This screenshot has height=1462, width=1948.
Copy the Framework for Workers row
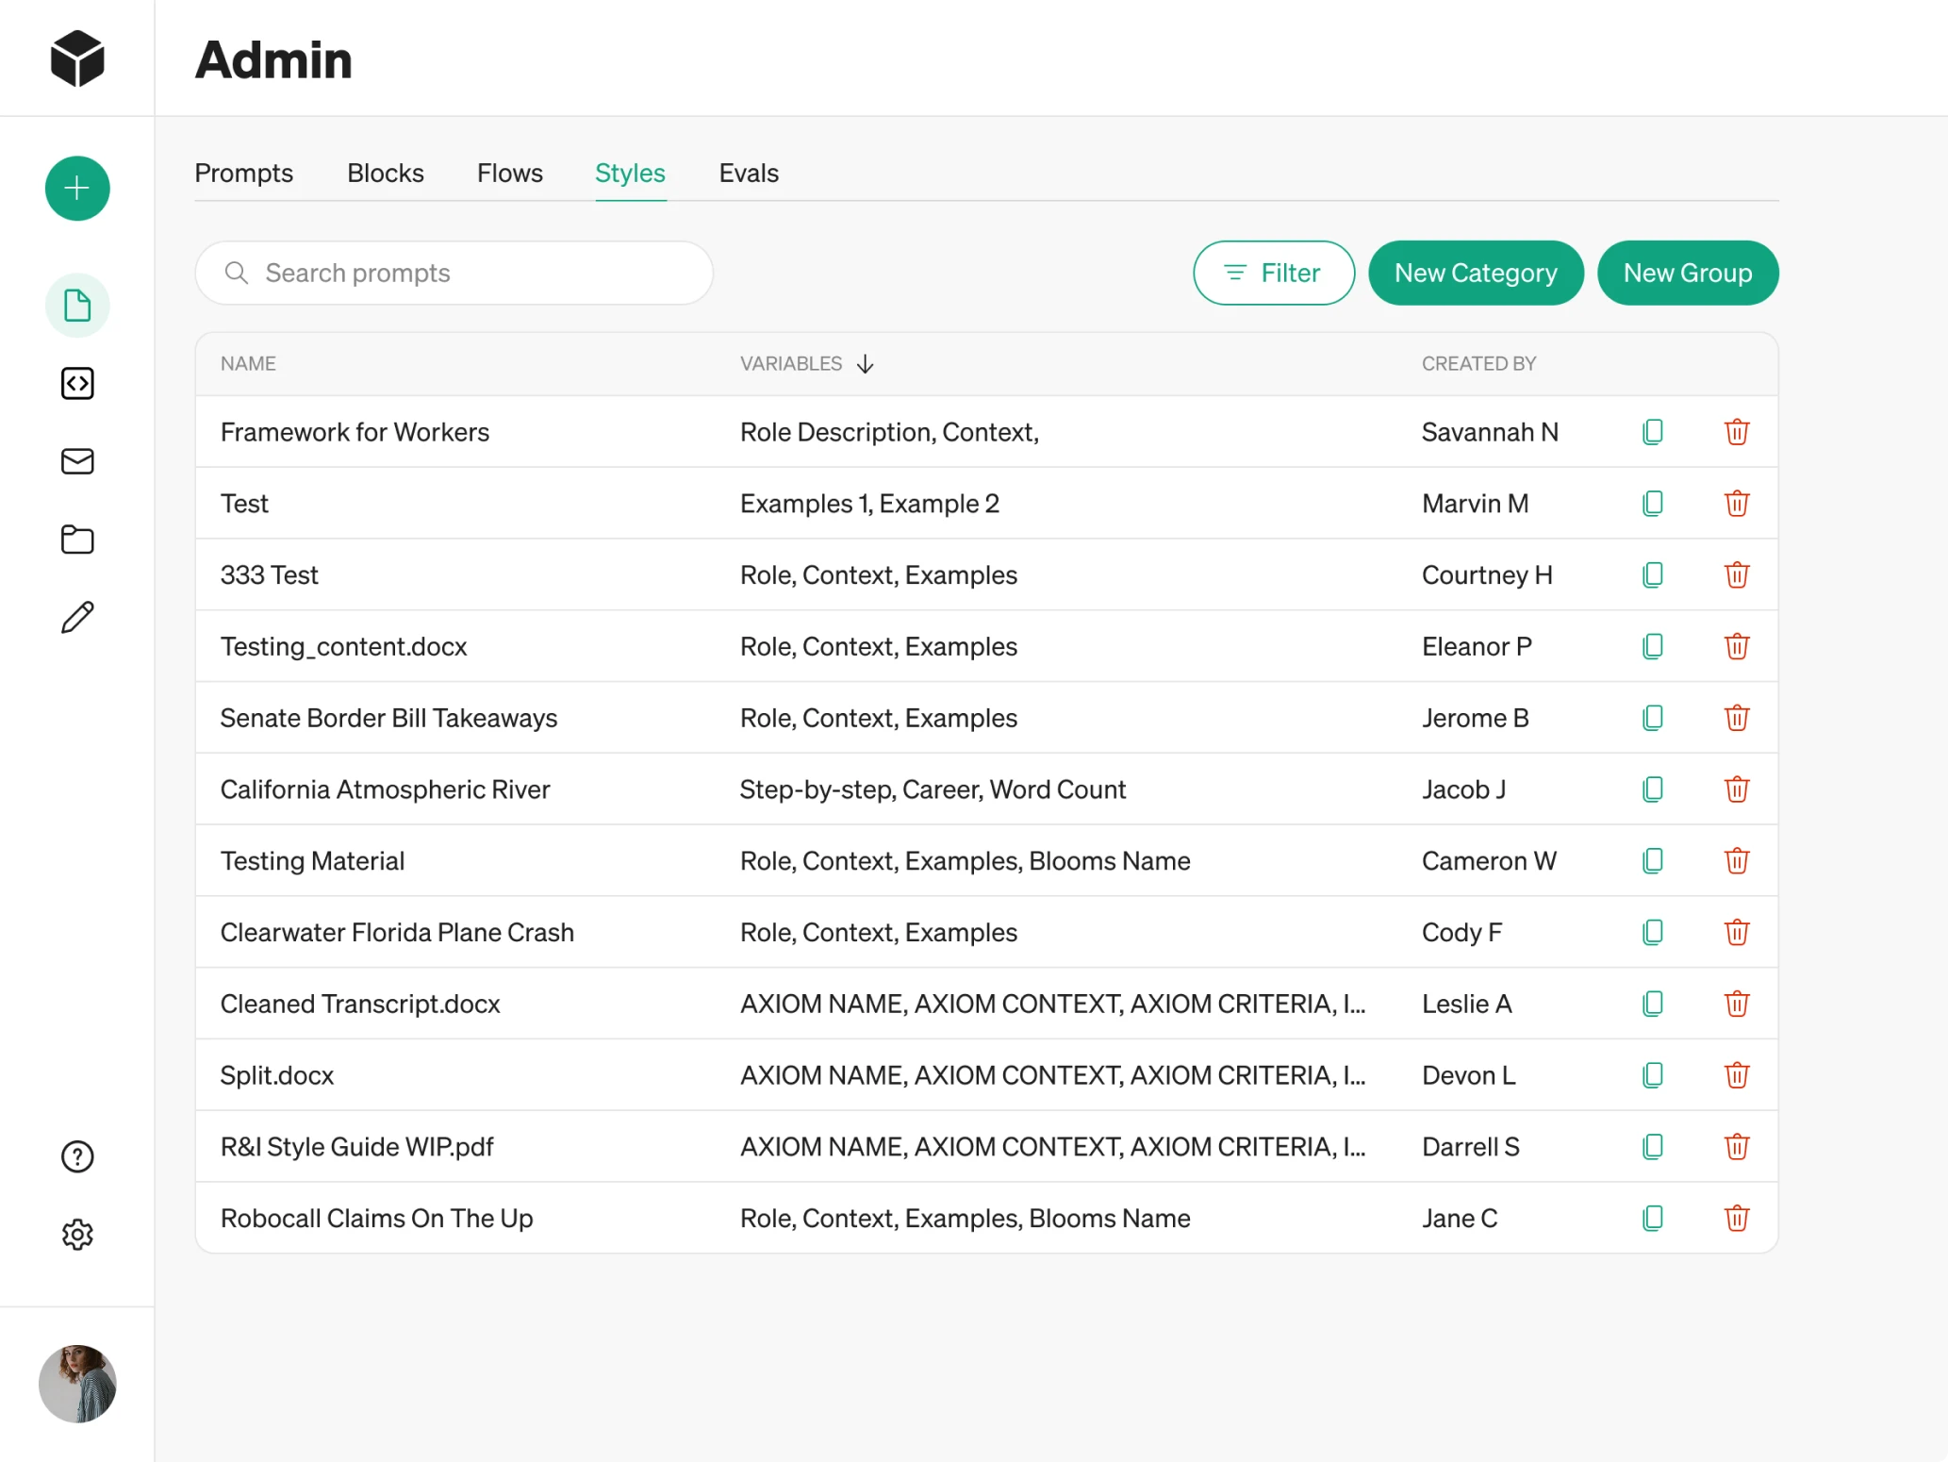1652,432
